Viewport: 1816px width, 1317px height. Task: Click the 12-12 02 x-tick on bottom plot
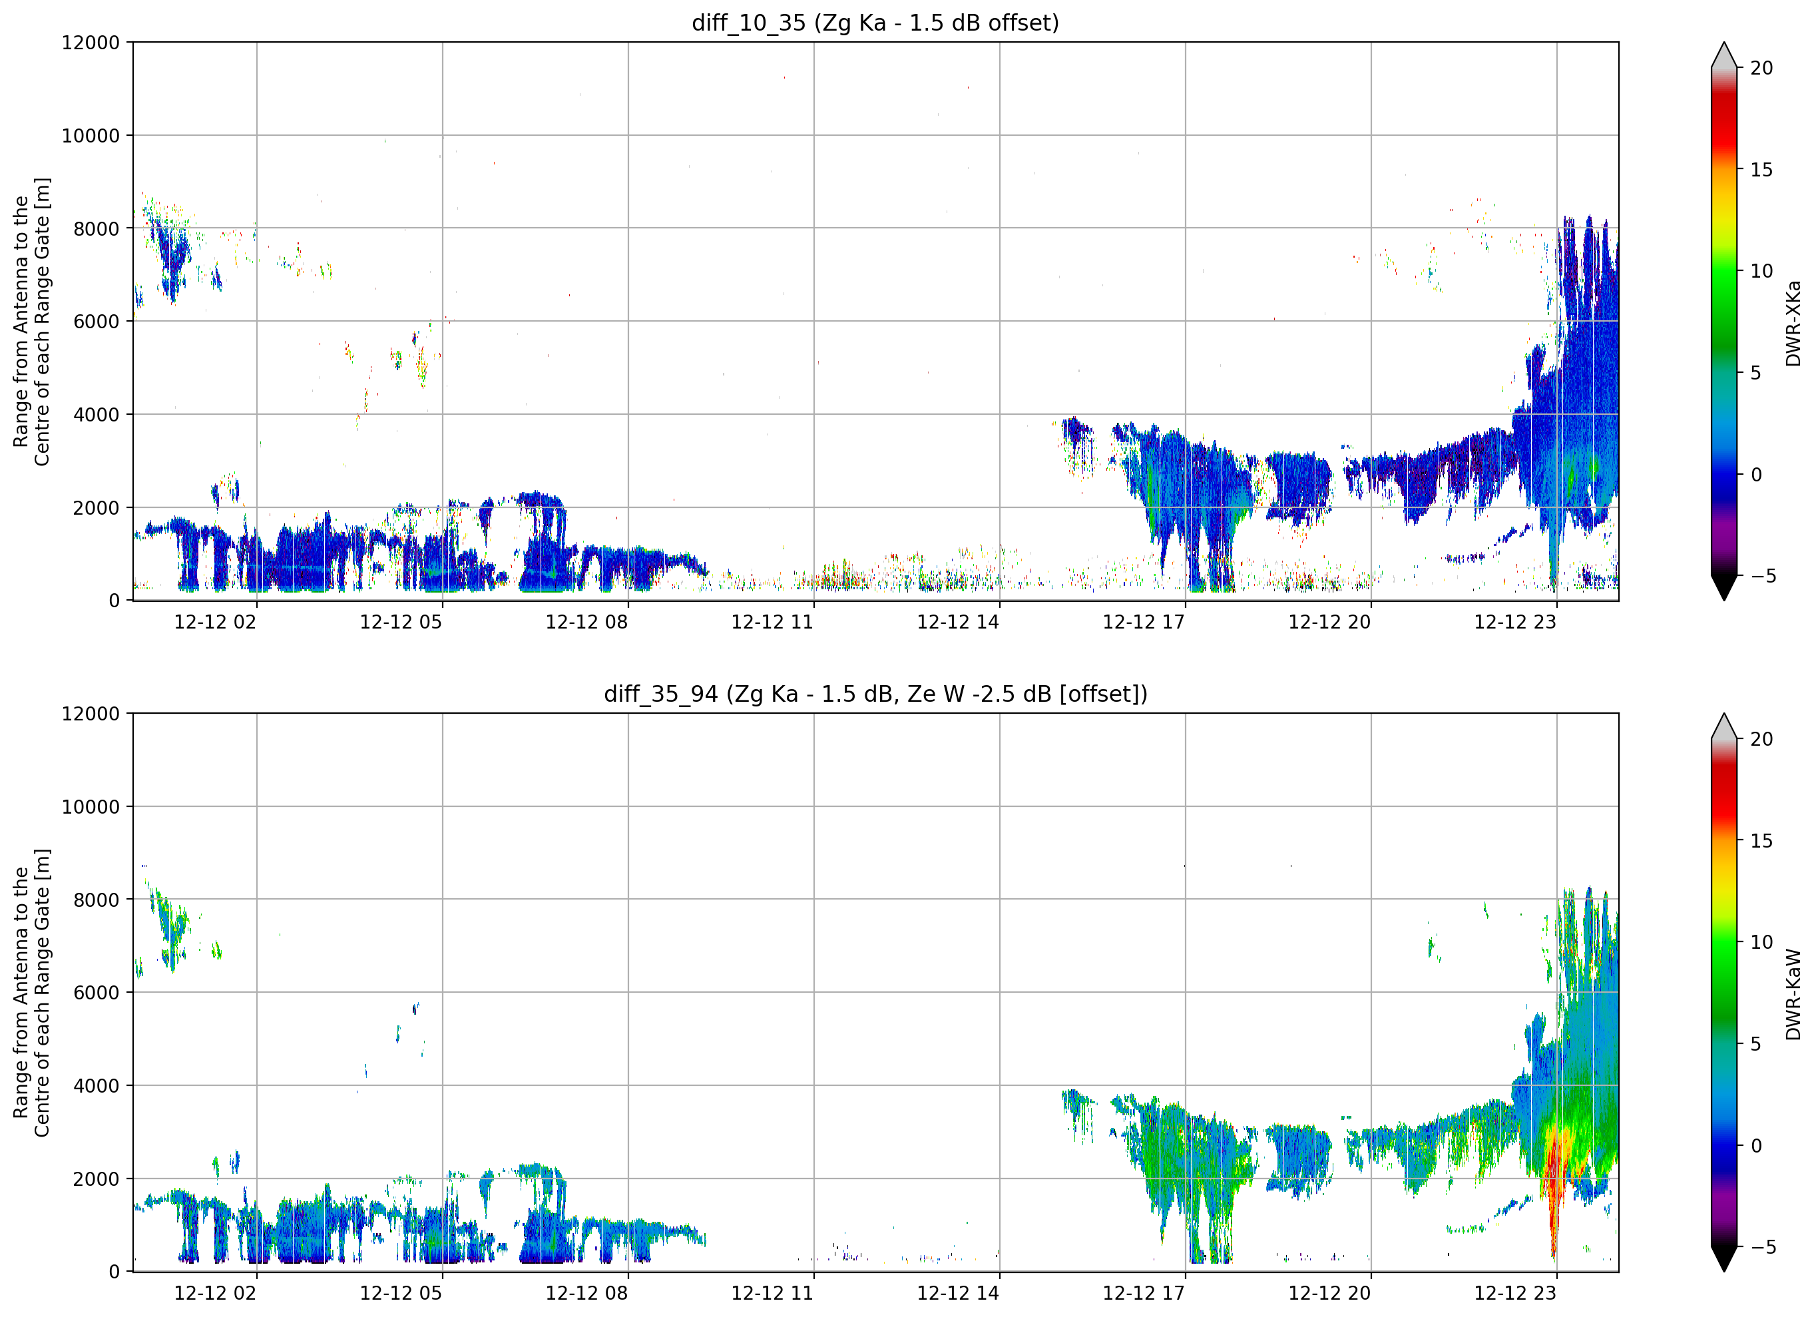point(216,1293)
